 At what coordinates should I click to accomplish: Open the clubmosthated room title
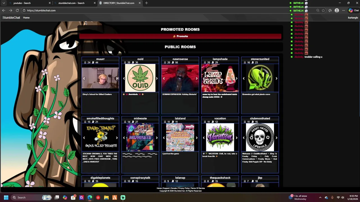pos(260,118)
